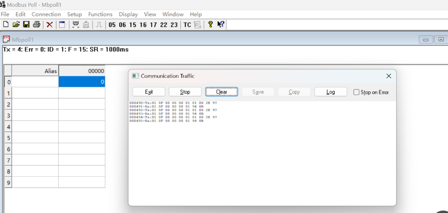Open the View menu
Image resolution: width=448 pixels, height=213 pixels.
coord(150,14)
